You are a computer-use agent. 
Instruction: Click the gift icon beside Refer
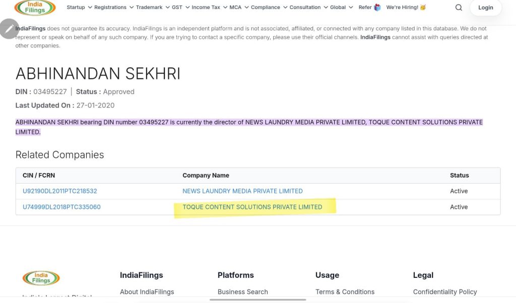click(377, 7)
